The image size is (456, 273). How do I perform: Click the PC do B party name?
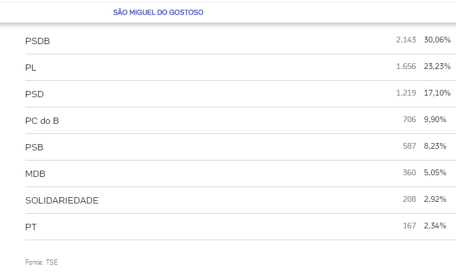coord(42,120)
